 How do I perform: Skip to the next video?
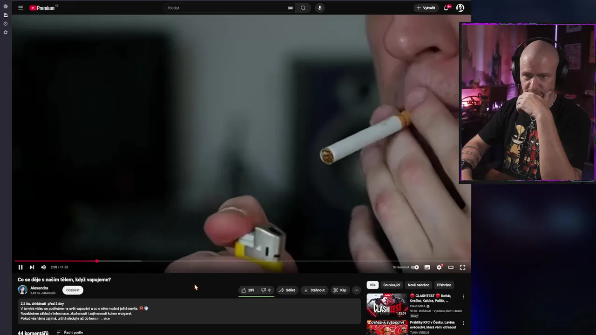click(32, 267)
